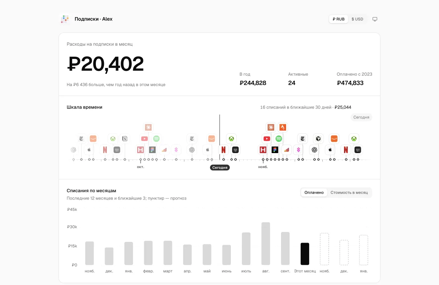Select the vivid orange Amazon icon
Viewport: 439px width, 285px height.
click(334, 139)
